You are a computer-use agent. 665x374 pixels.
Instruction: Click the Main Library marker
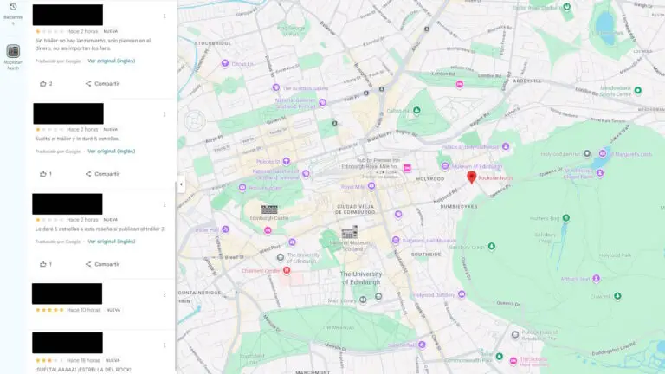coord(363,300)
